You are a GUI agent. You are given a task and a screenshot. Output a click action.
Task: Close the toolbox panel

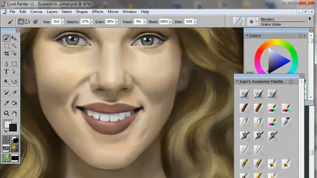click(18, 30)
